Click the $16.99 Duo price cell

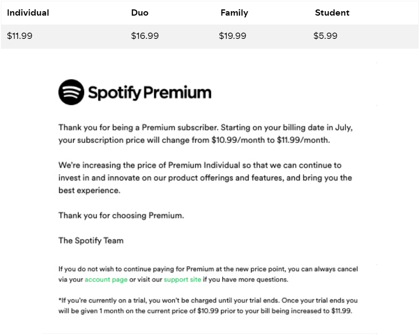[x=145, y=36]
